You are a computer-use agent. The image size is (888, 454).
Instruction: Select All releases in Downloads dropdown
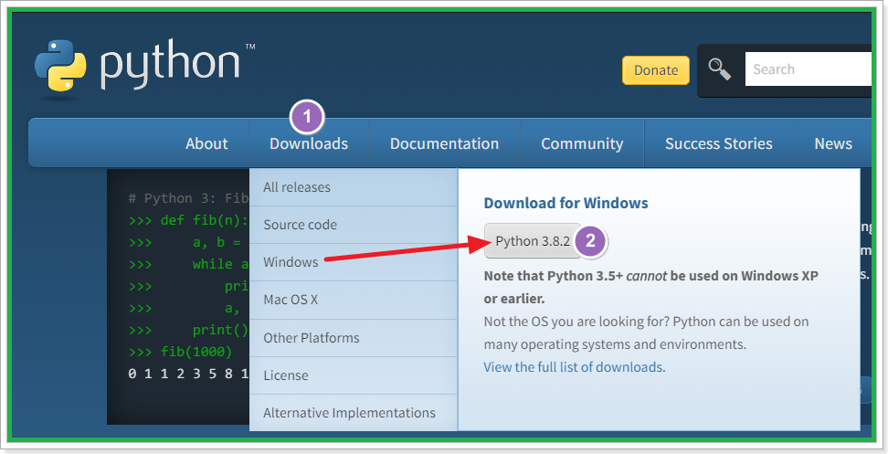(x=354, y=187)
